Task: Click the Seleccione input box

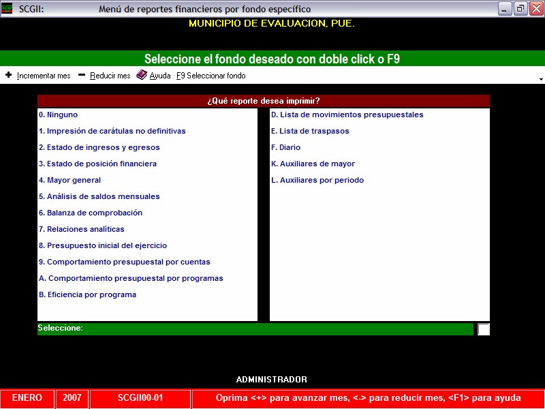Action: (484, 329)
